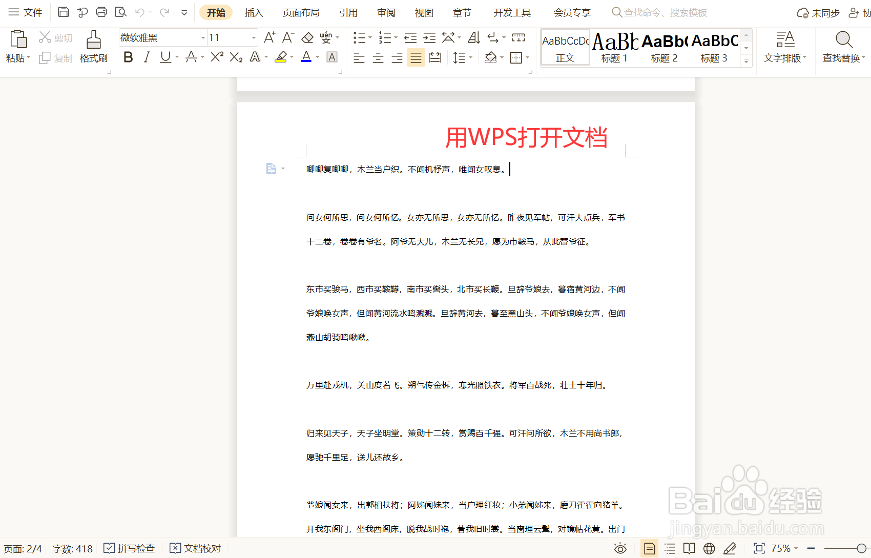Switch to web layout view icon
Viewport: 871px width, 558px height.
[709, 548]
